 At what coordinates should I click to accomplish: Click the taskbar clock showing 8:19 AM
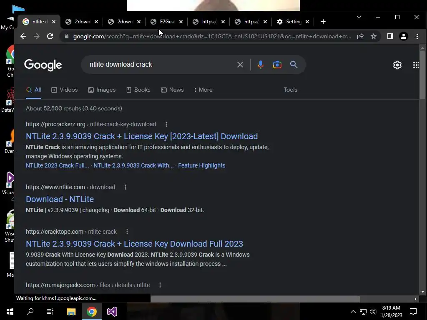coord(391,312)
